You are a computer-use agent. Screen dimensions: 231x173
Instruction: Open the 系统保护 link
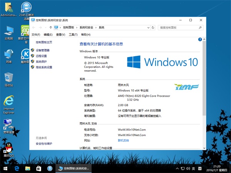pos(41,62)
